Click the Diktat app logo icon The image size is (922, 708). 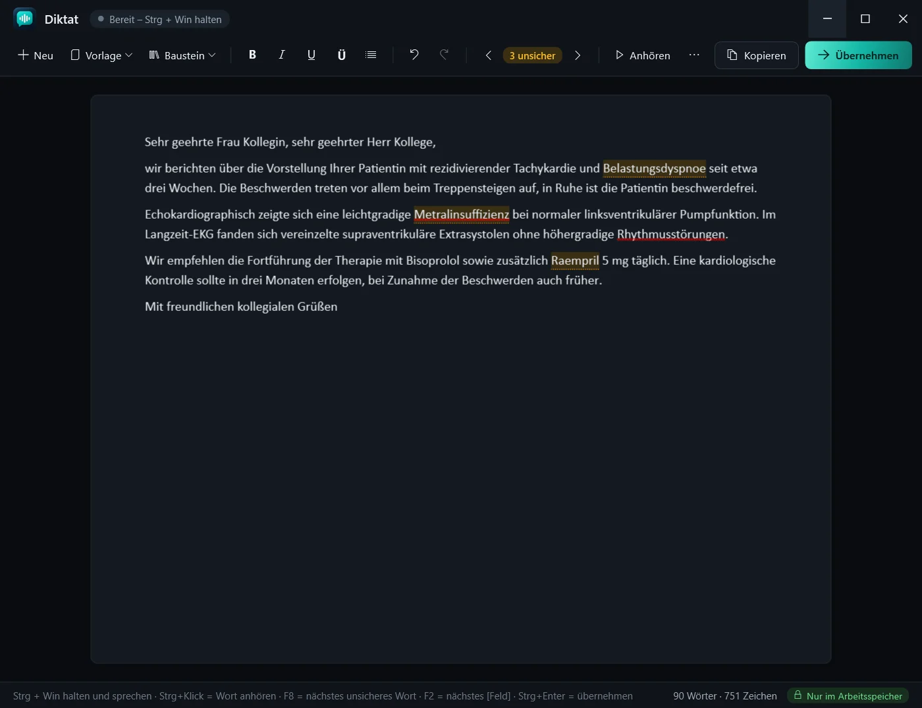pos(24,18)
